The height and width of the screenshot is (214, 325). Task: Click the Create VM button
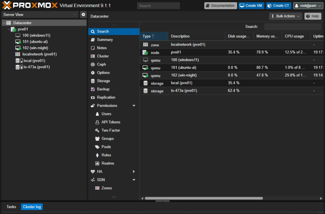pyautogui.click(x=251, y=6)
